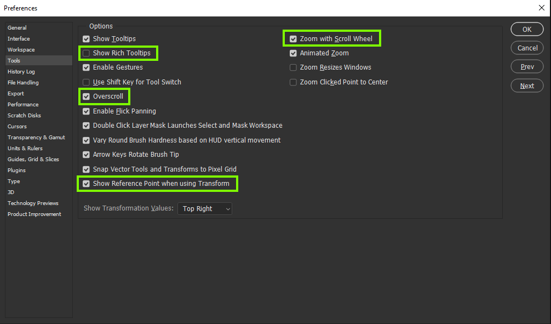Click the Next button
The width and height of the screenshot is (551, 324).
(x=526, y=86)
